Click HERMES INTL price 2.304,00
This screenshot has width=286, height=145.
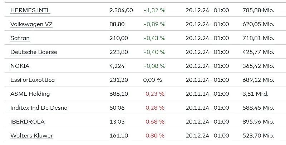(x=121, y=10)
